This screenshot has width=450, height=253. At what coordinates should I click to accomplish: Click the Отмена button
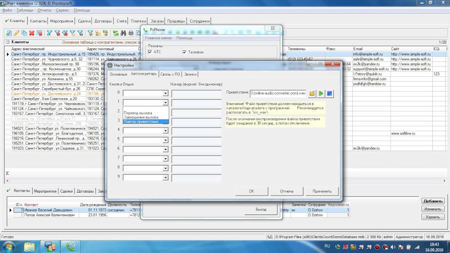(287, 191)
